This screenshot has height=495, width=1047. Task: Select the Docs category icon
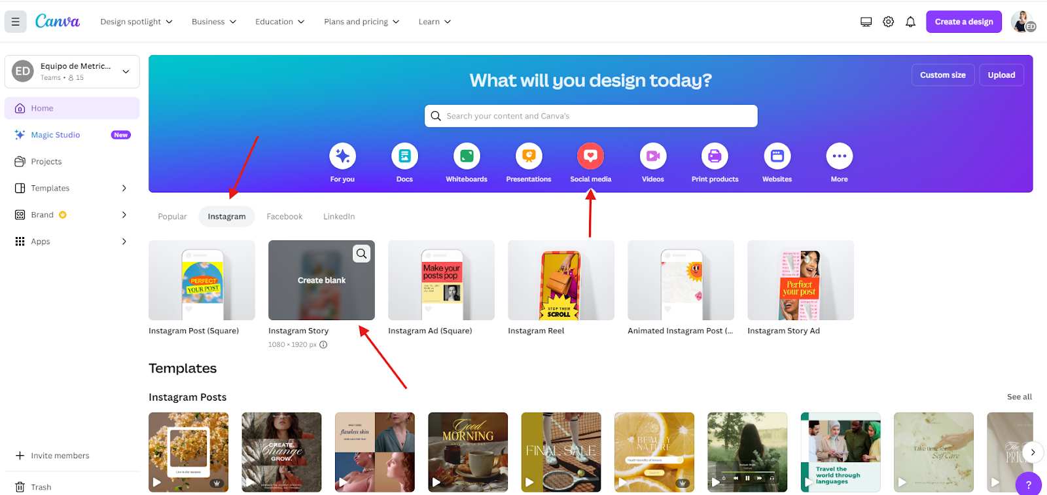click(404, 156)
